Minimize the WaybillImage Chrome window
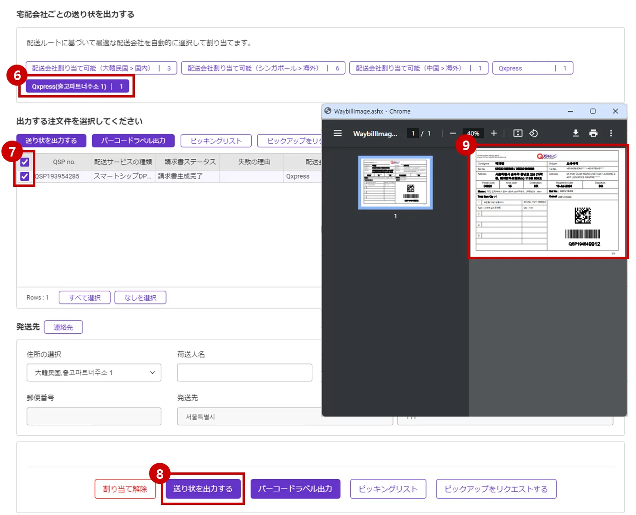This screenshot has width=636, height=515. coord(570,111)
